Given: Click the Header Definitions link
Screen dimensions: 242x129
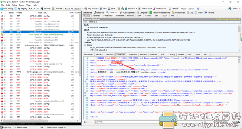Looking at the screenshot, I should (231, 19).
